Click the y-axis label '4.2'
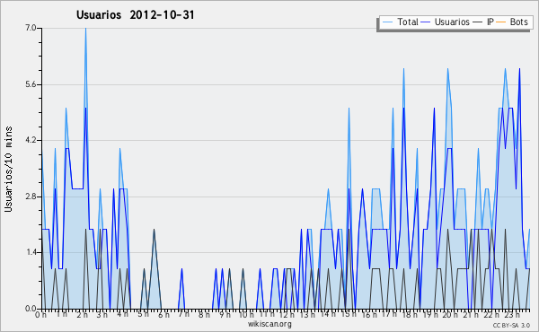 coord(31,140)
